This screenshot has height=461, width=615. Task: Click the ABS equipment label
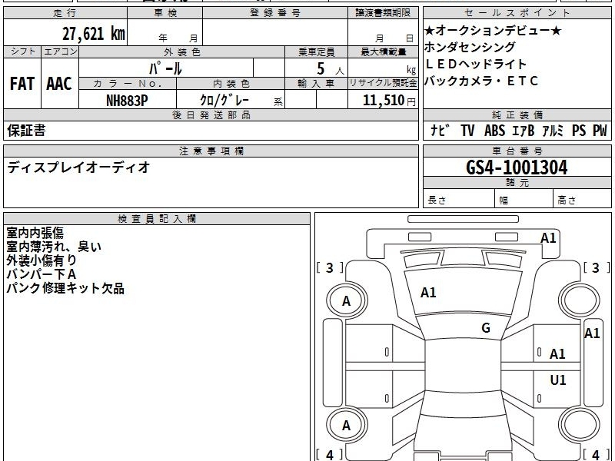[x=494, y=130]
